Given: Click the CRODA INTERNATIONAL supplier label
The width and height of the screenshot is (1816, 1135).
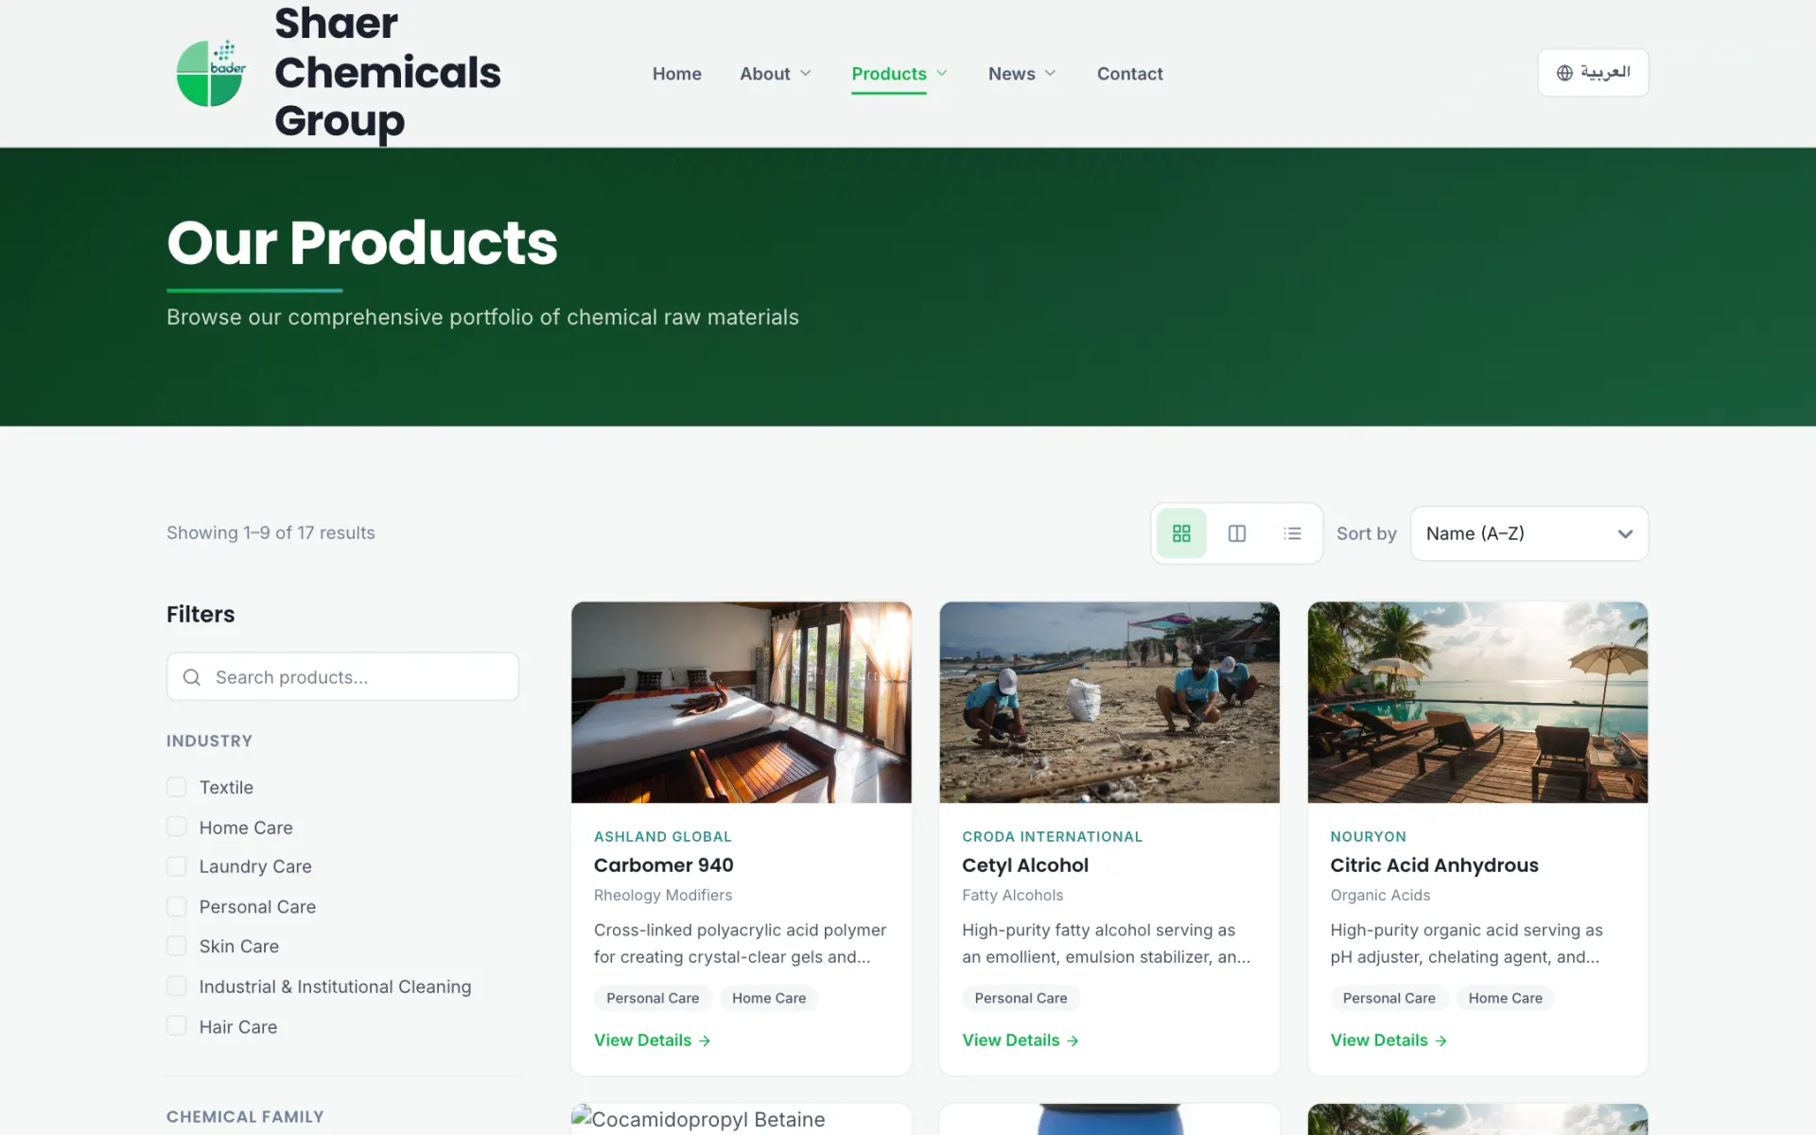Looking at the screenshot, I should (1052, 837).
